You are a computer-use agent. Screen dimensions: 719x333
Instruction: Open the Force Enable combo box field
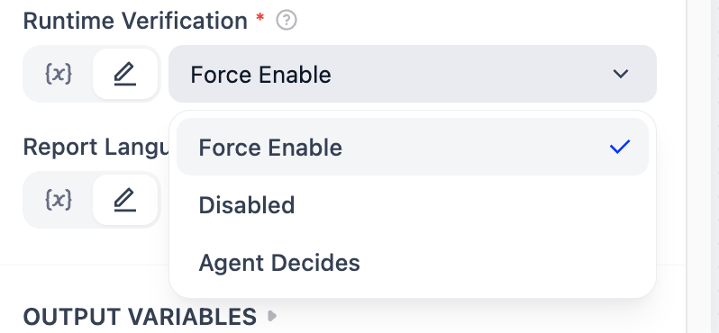tap(413, 74)
